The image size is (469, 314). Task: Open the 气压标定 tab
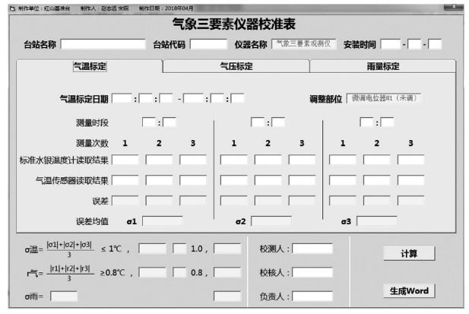click(236, 66)
